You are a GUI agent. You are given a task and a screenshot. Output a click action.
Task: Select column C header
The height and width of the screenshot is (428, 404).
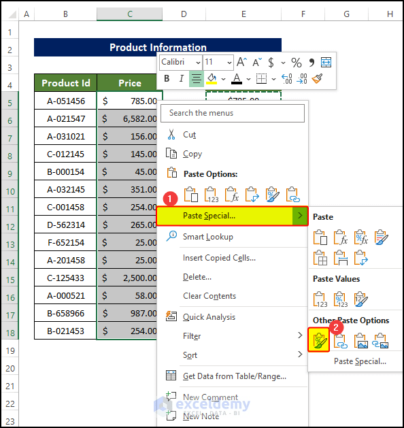click(130, 14)
